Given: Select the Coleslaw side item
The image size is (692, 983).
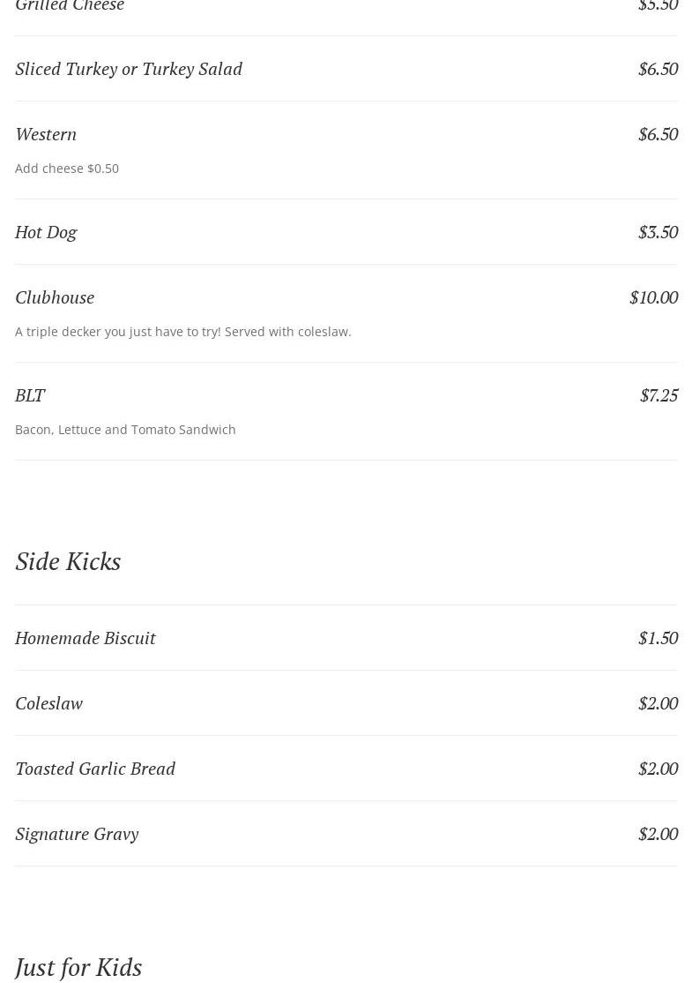Looking at the screenshot, I should (x=49, y=703).
